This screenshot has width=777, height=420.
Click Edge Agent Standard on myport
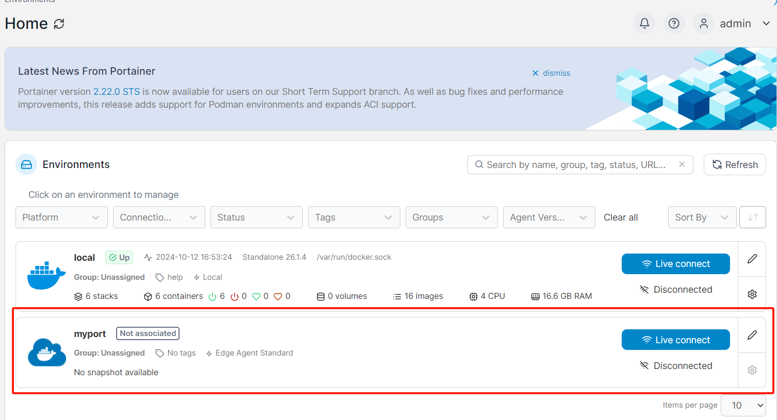click(254, 353)
